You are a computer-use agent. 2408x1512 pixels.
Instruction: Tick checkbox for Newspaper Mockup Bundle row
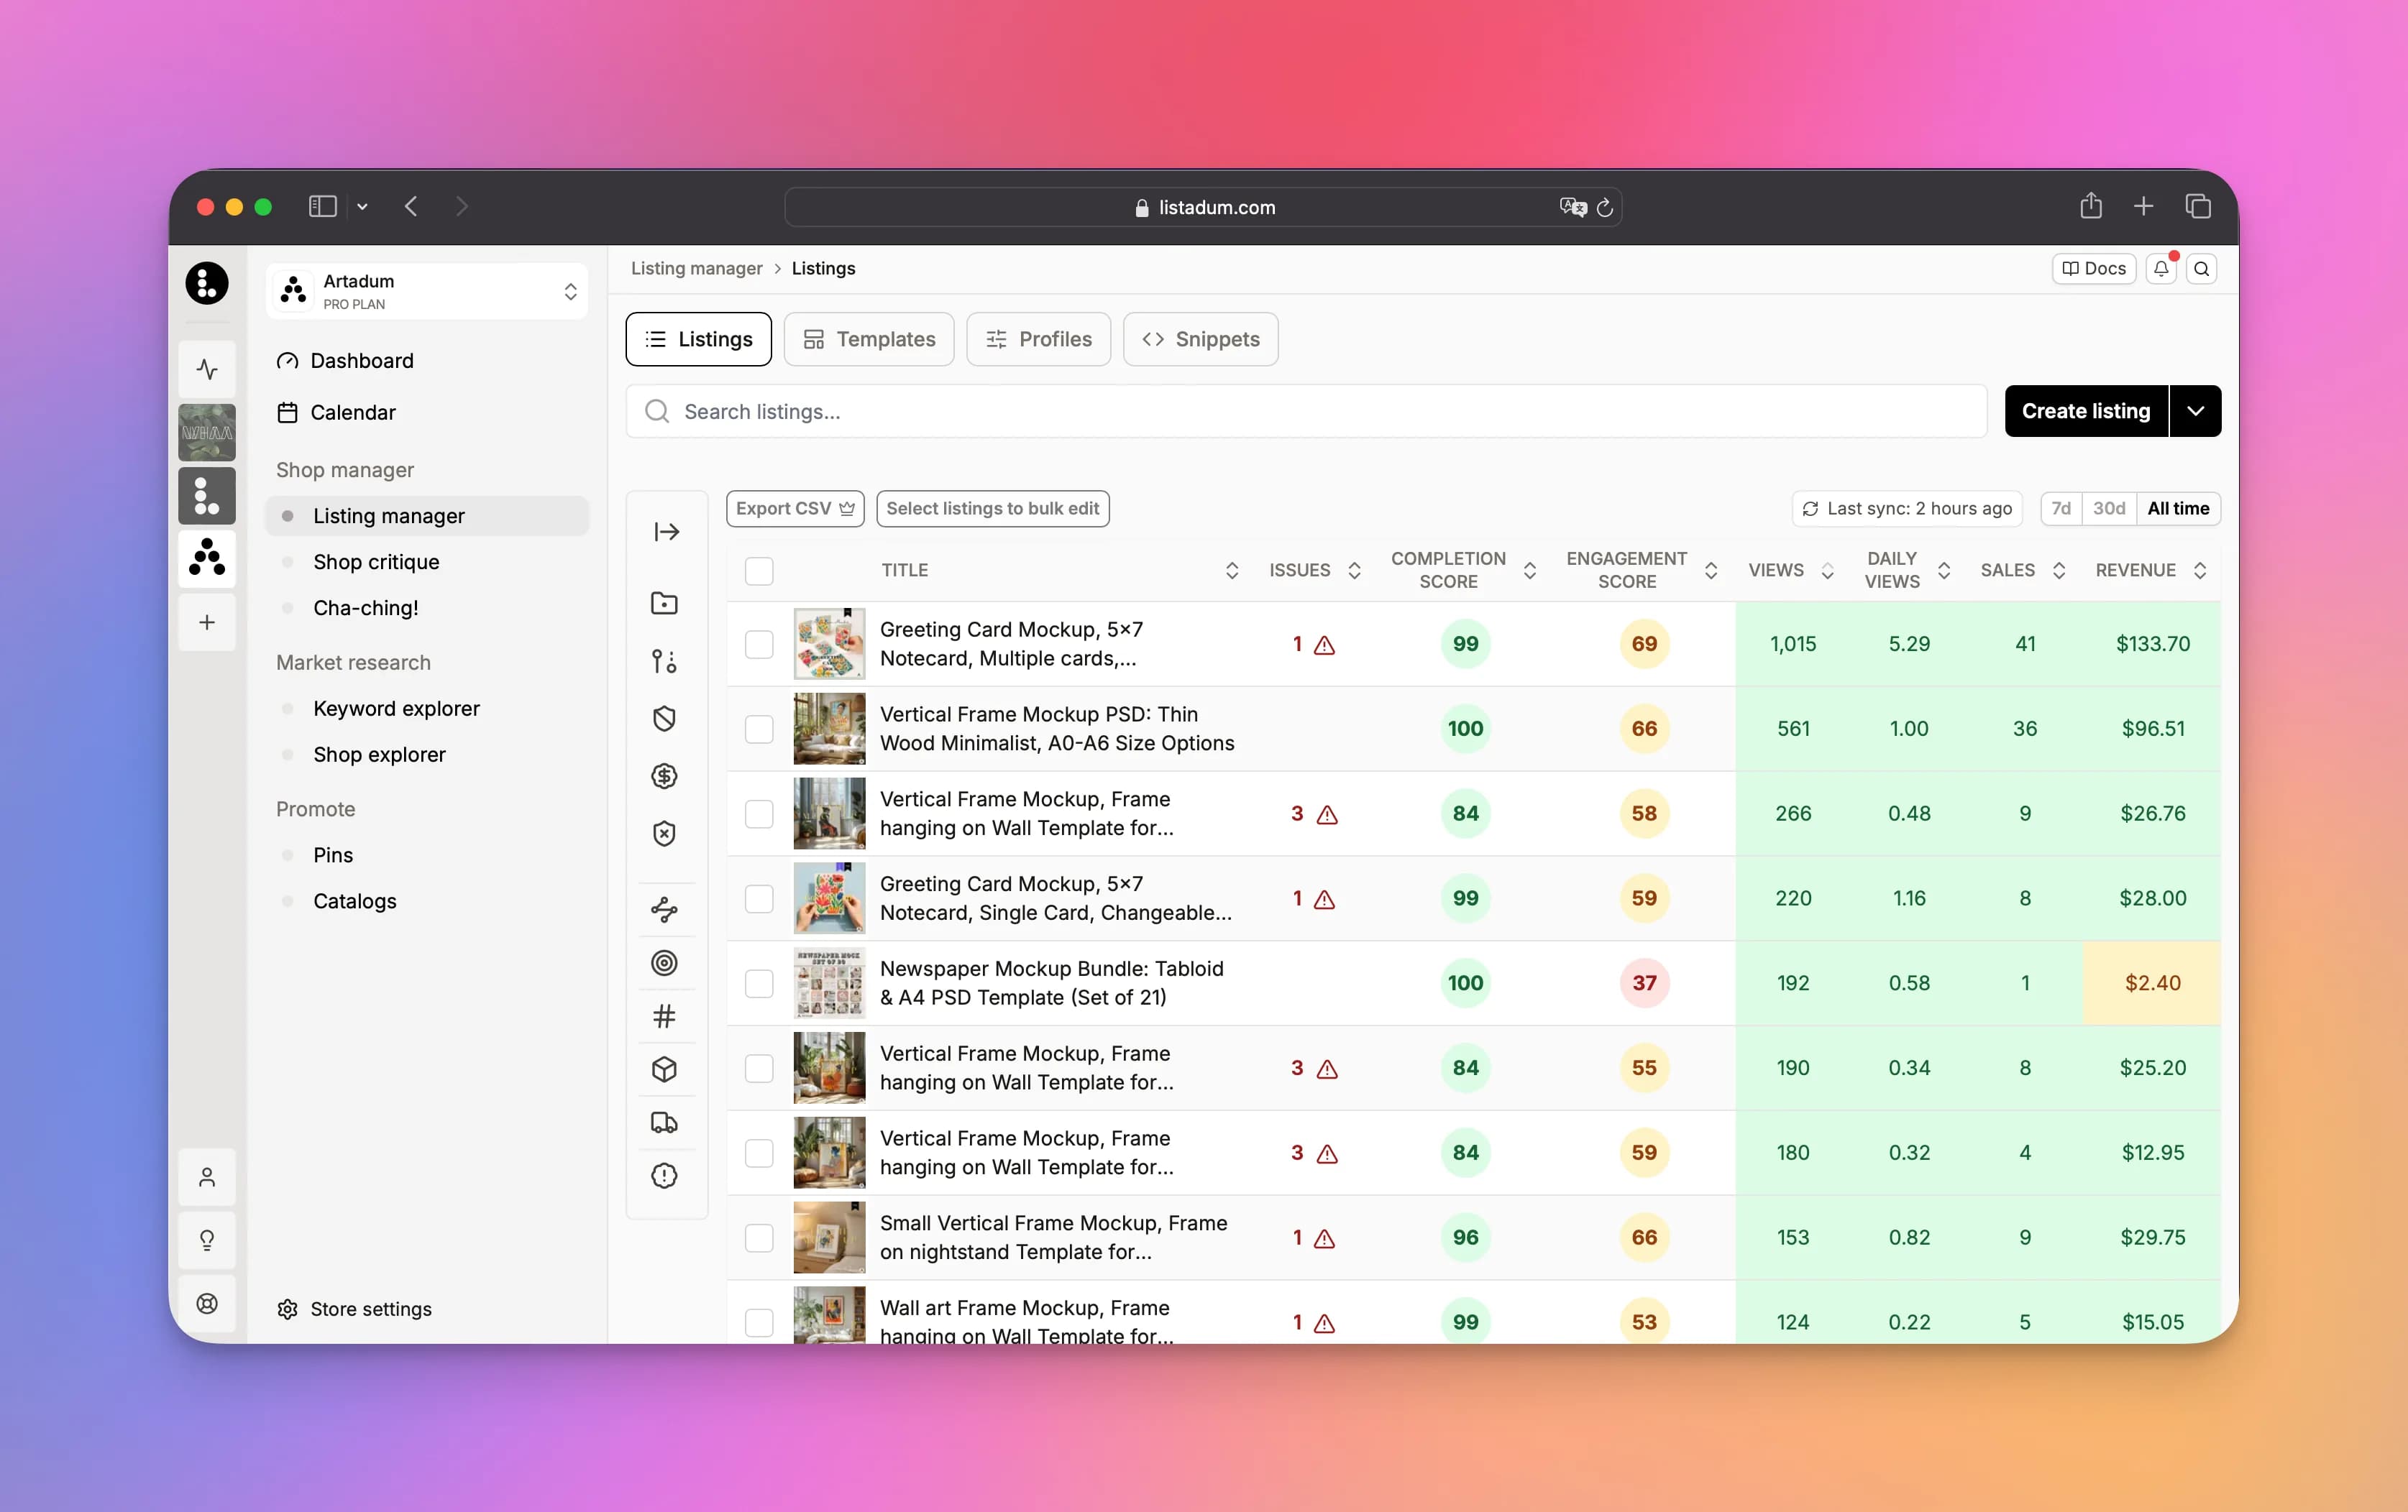pyautogui.click(x=759, y=983)
